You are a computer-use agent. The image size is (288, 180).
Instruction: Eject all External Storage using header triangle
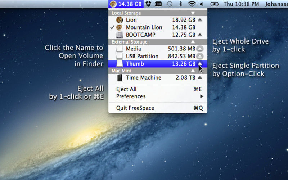193,42
